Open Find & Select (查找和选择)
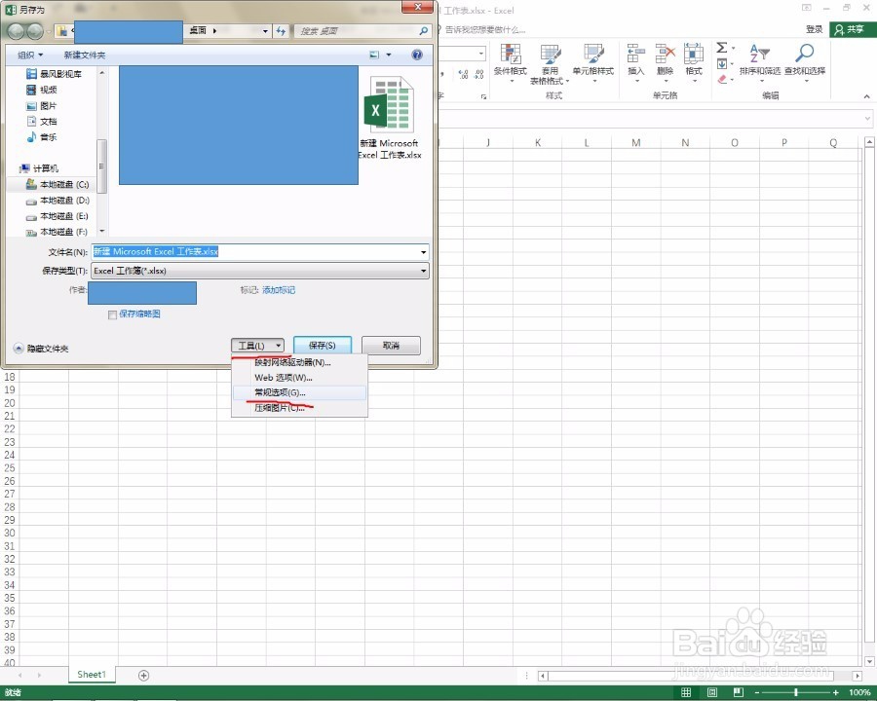The image size is (877, 701). [805, 63]
